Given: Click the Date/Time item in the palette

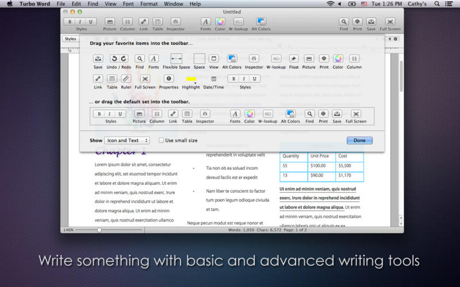Looking at the screenshot, I should coord(213,79).
